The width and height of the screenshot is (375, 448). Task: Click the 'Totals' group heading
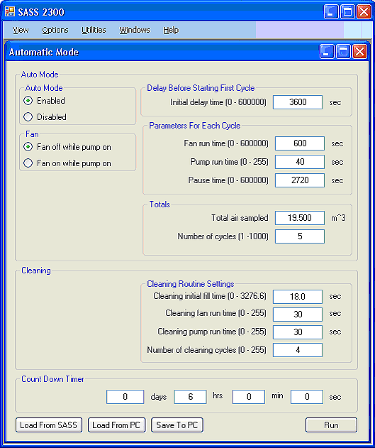(x=159, y=204)
